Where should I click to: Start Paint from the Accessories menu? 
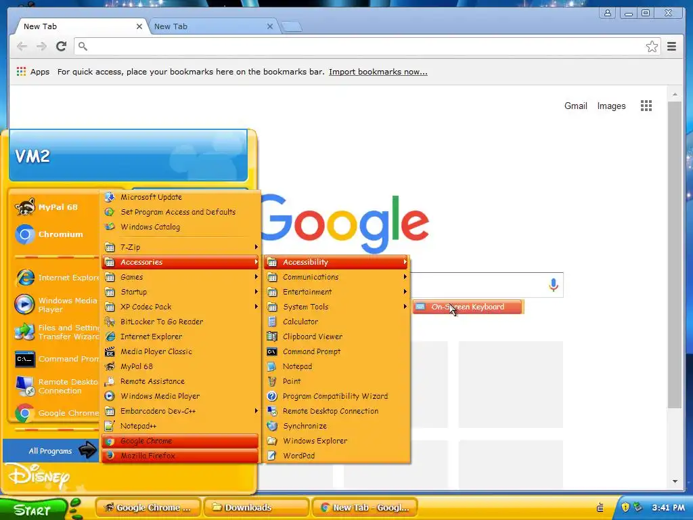(x=337, y=381)
